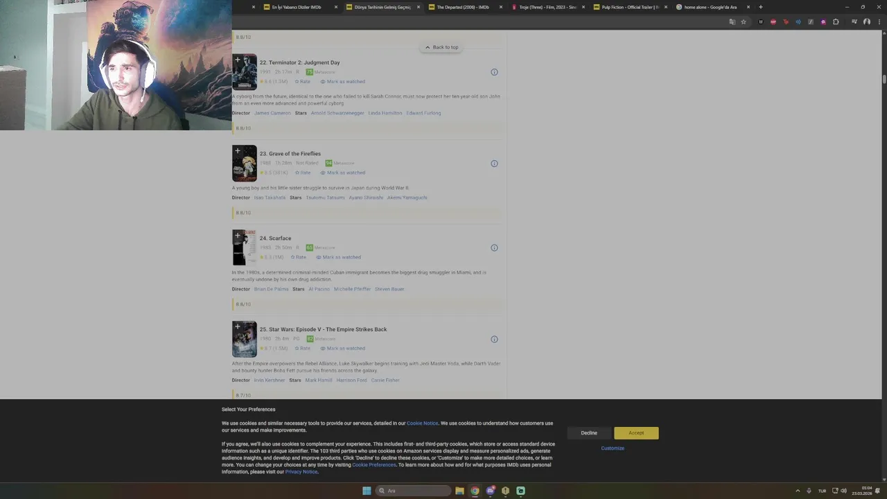Open Michelle Pfeiffer's page

[352, 289]
